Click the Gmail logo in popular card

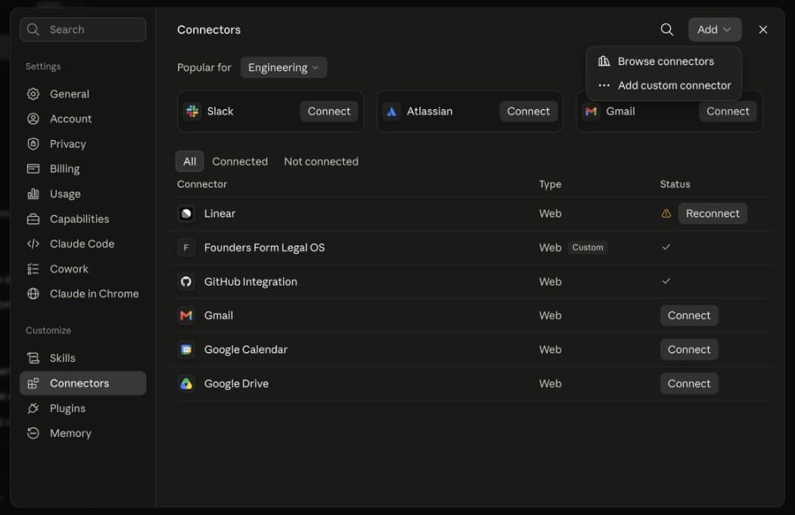591,111
